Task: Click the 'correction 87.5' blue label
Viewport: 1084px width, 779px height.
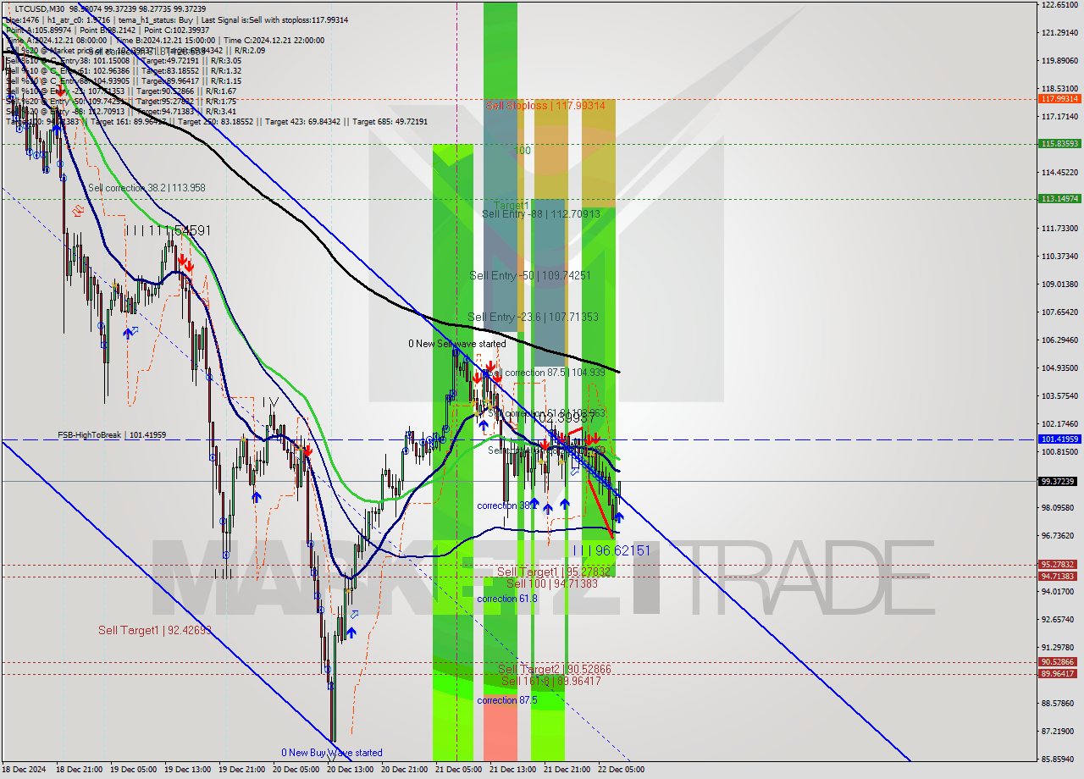Action: pos(506,700)
